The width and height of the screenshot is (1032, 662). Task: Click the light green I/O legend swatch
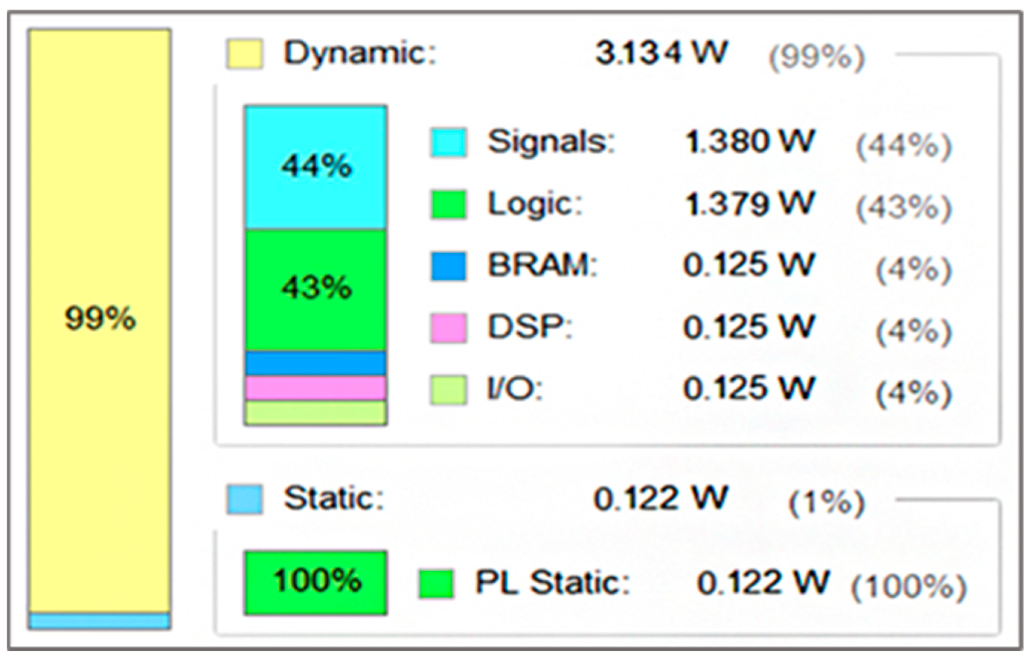(x=448, y=390)
